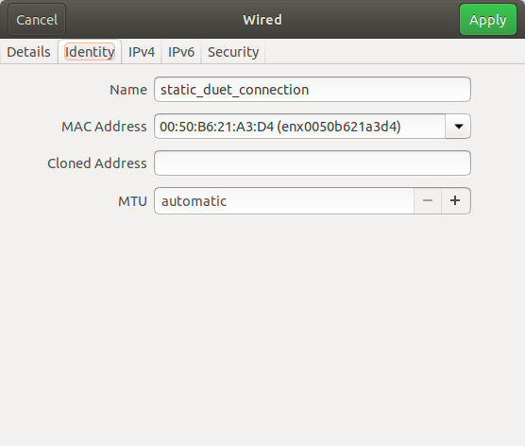Go to the IPv6 tab

point(181,52)
